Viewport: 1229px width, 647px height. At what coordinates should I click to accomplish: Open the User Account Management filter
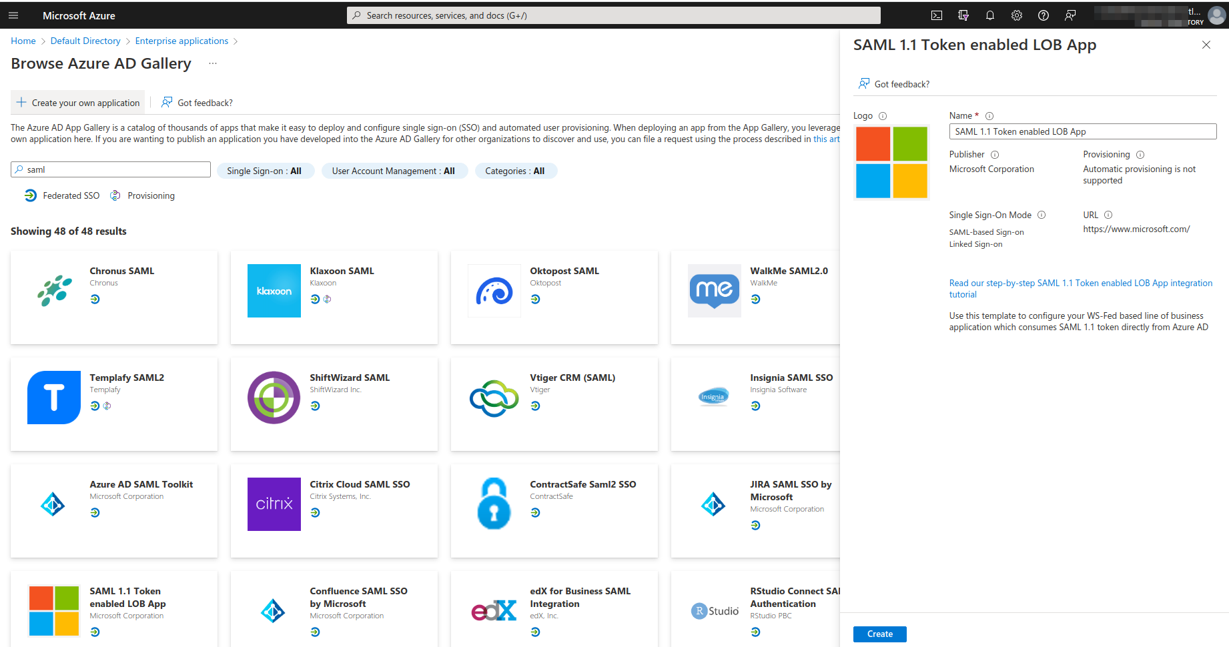pyautogui.click(x=394, y=171)
